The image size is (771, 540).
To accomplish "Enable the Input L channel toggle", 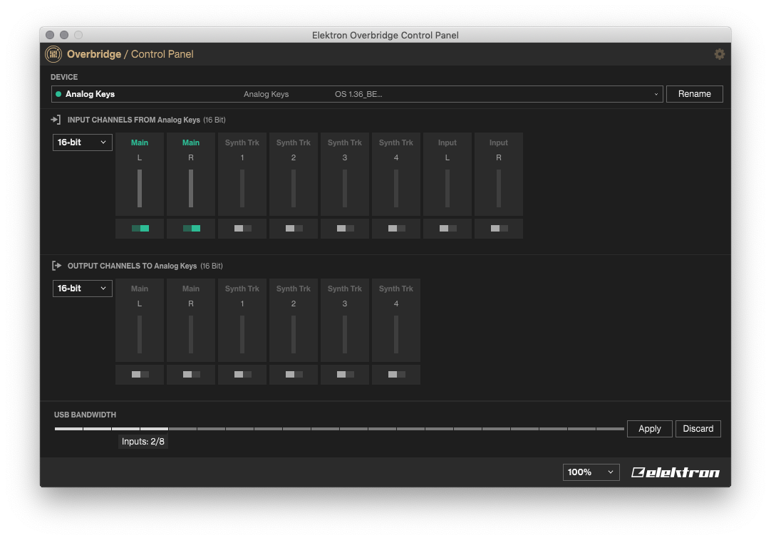I will point(448,228).
